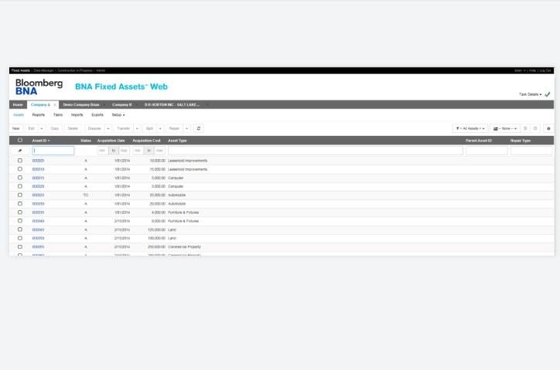Screen dimensions: 560x370
Task: Select Construction In Progress in top bar
Action: tap(75, 70)
